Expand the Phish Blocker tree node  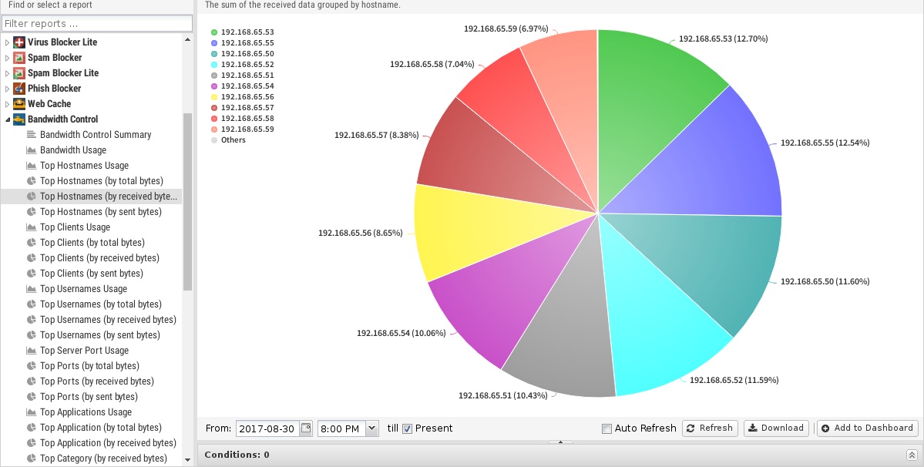(7, 89)
